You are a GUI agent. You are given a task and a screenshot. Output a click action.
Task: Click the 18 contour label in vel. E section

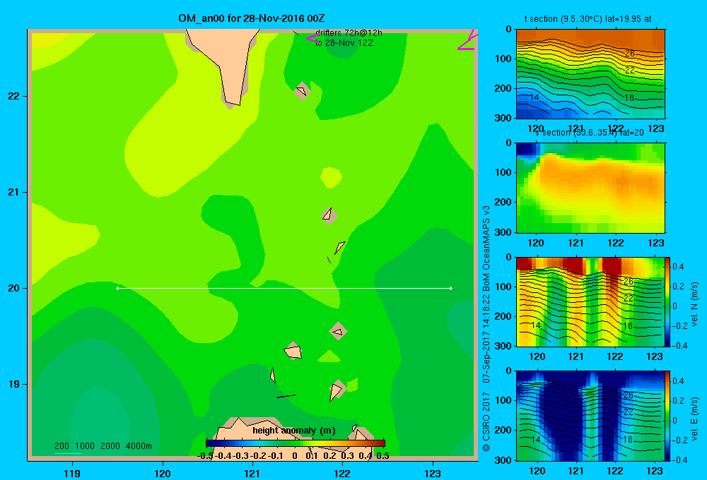(x=628, y=440)
